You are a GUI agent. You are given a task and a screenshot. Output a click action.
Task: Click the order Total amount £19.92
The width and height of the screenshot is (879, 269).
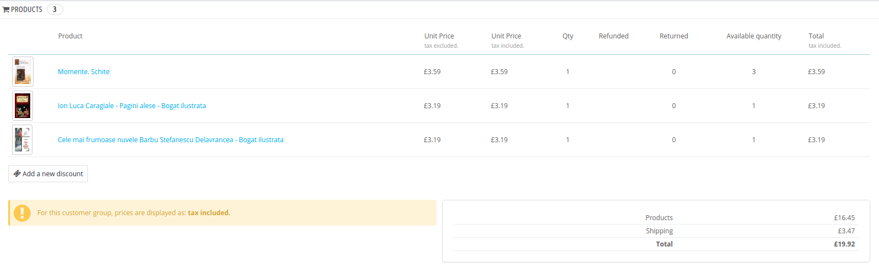844,244
